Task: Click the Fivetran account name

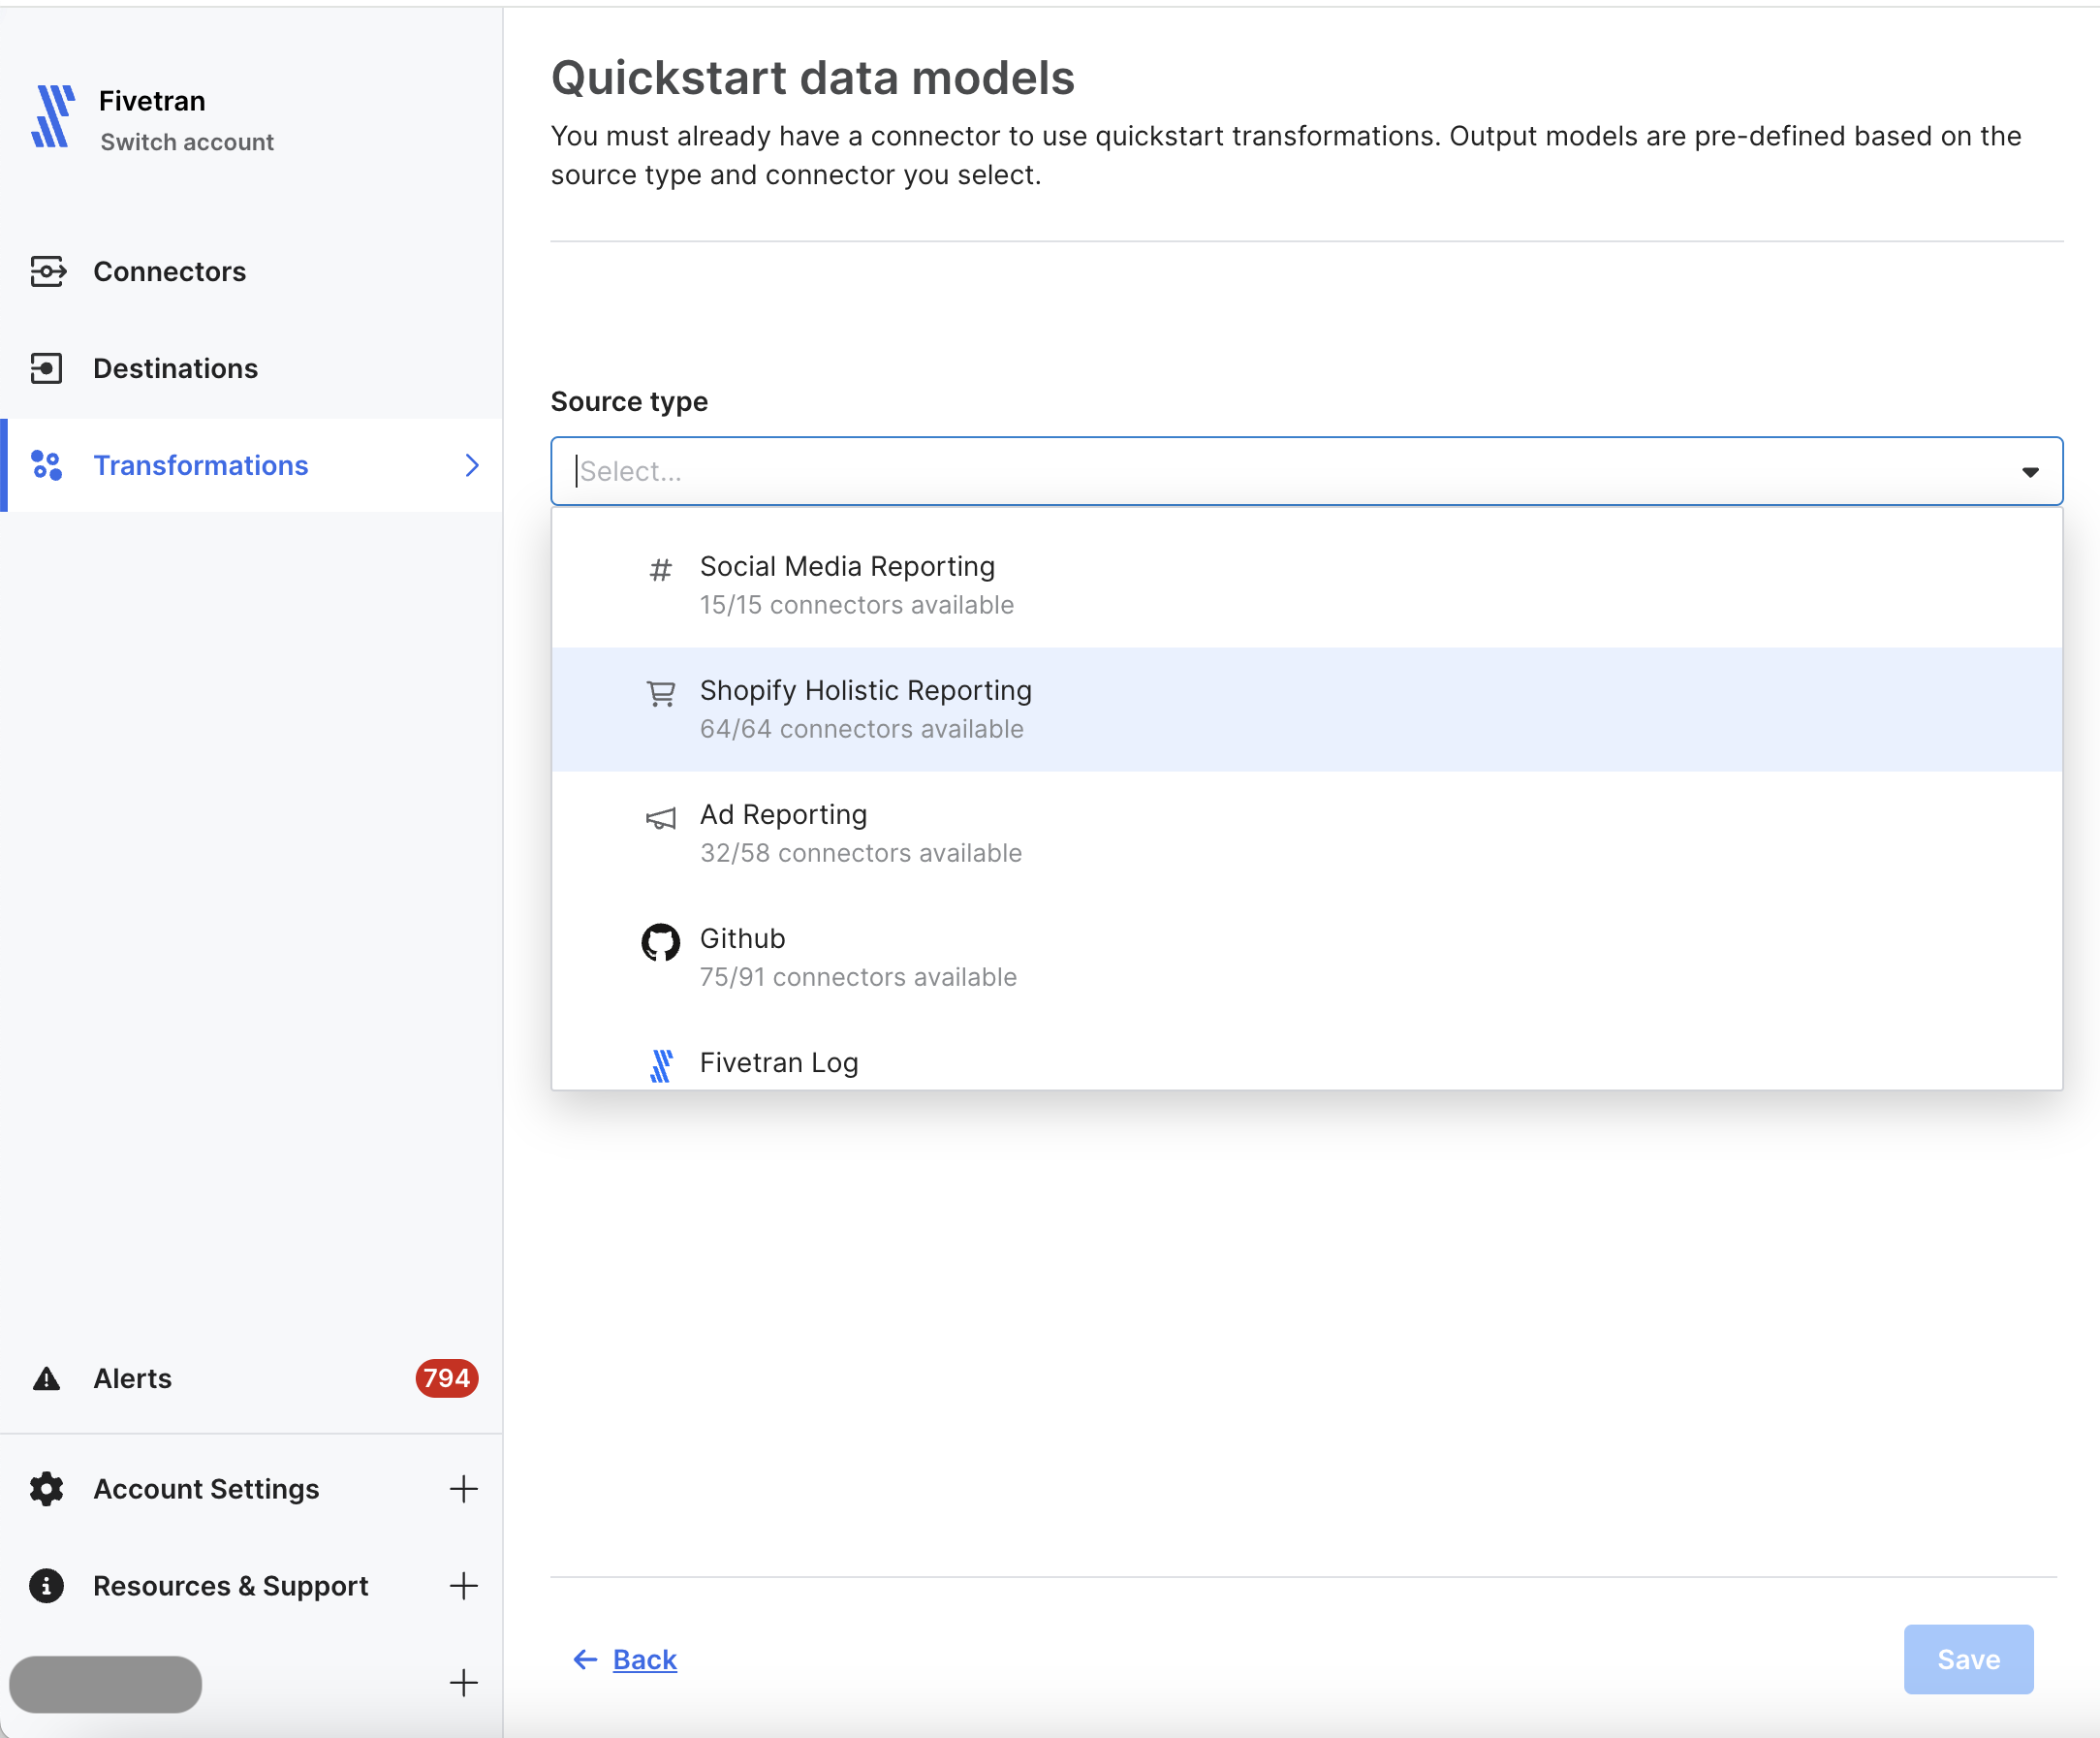Action: pyautogui.click(x=152, y=101)
